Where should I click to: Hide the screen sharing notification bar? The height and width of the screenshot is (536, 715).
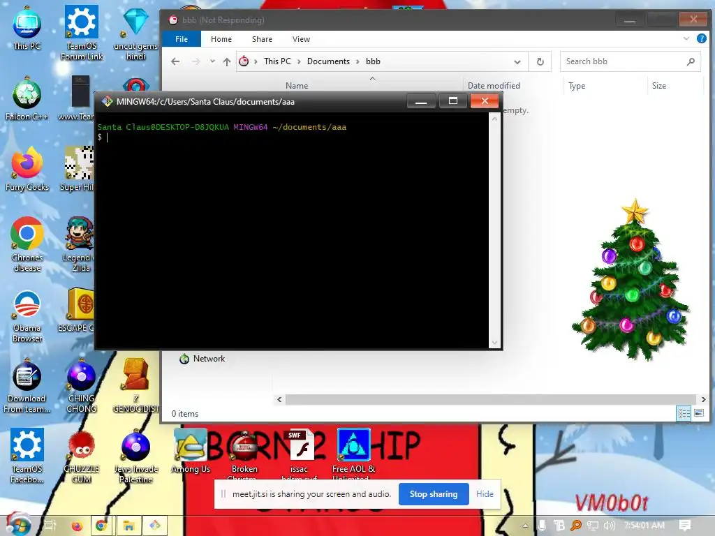pos(485,494)
